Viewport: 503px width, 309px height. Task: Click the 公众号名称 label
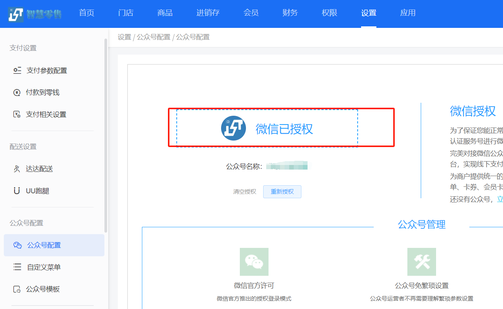tap(244, 167)
